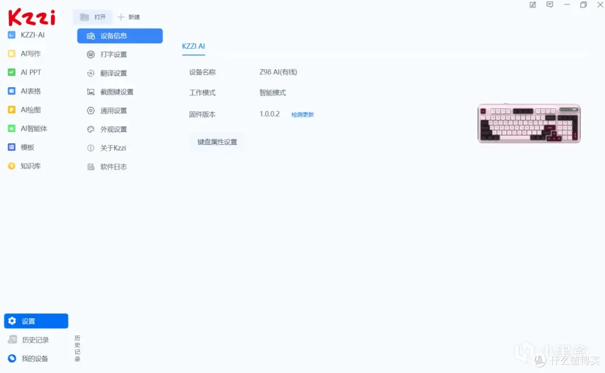The height and width of the screenshot is (373, 605).
Task: Launch the AI绘图 drawing feature
Action: [26, 110]
